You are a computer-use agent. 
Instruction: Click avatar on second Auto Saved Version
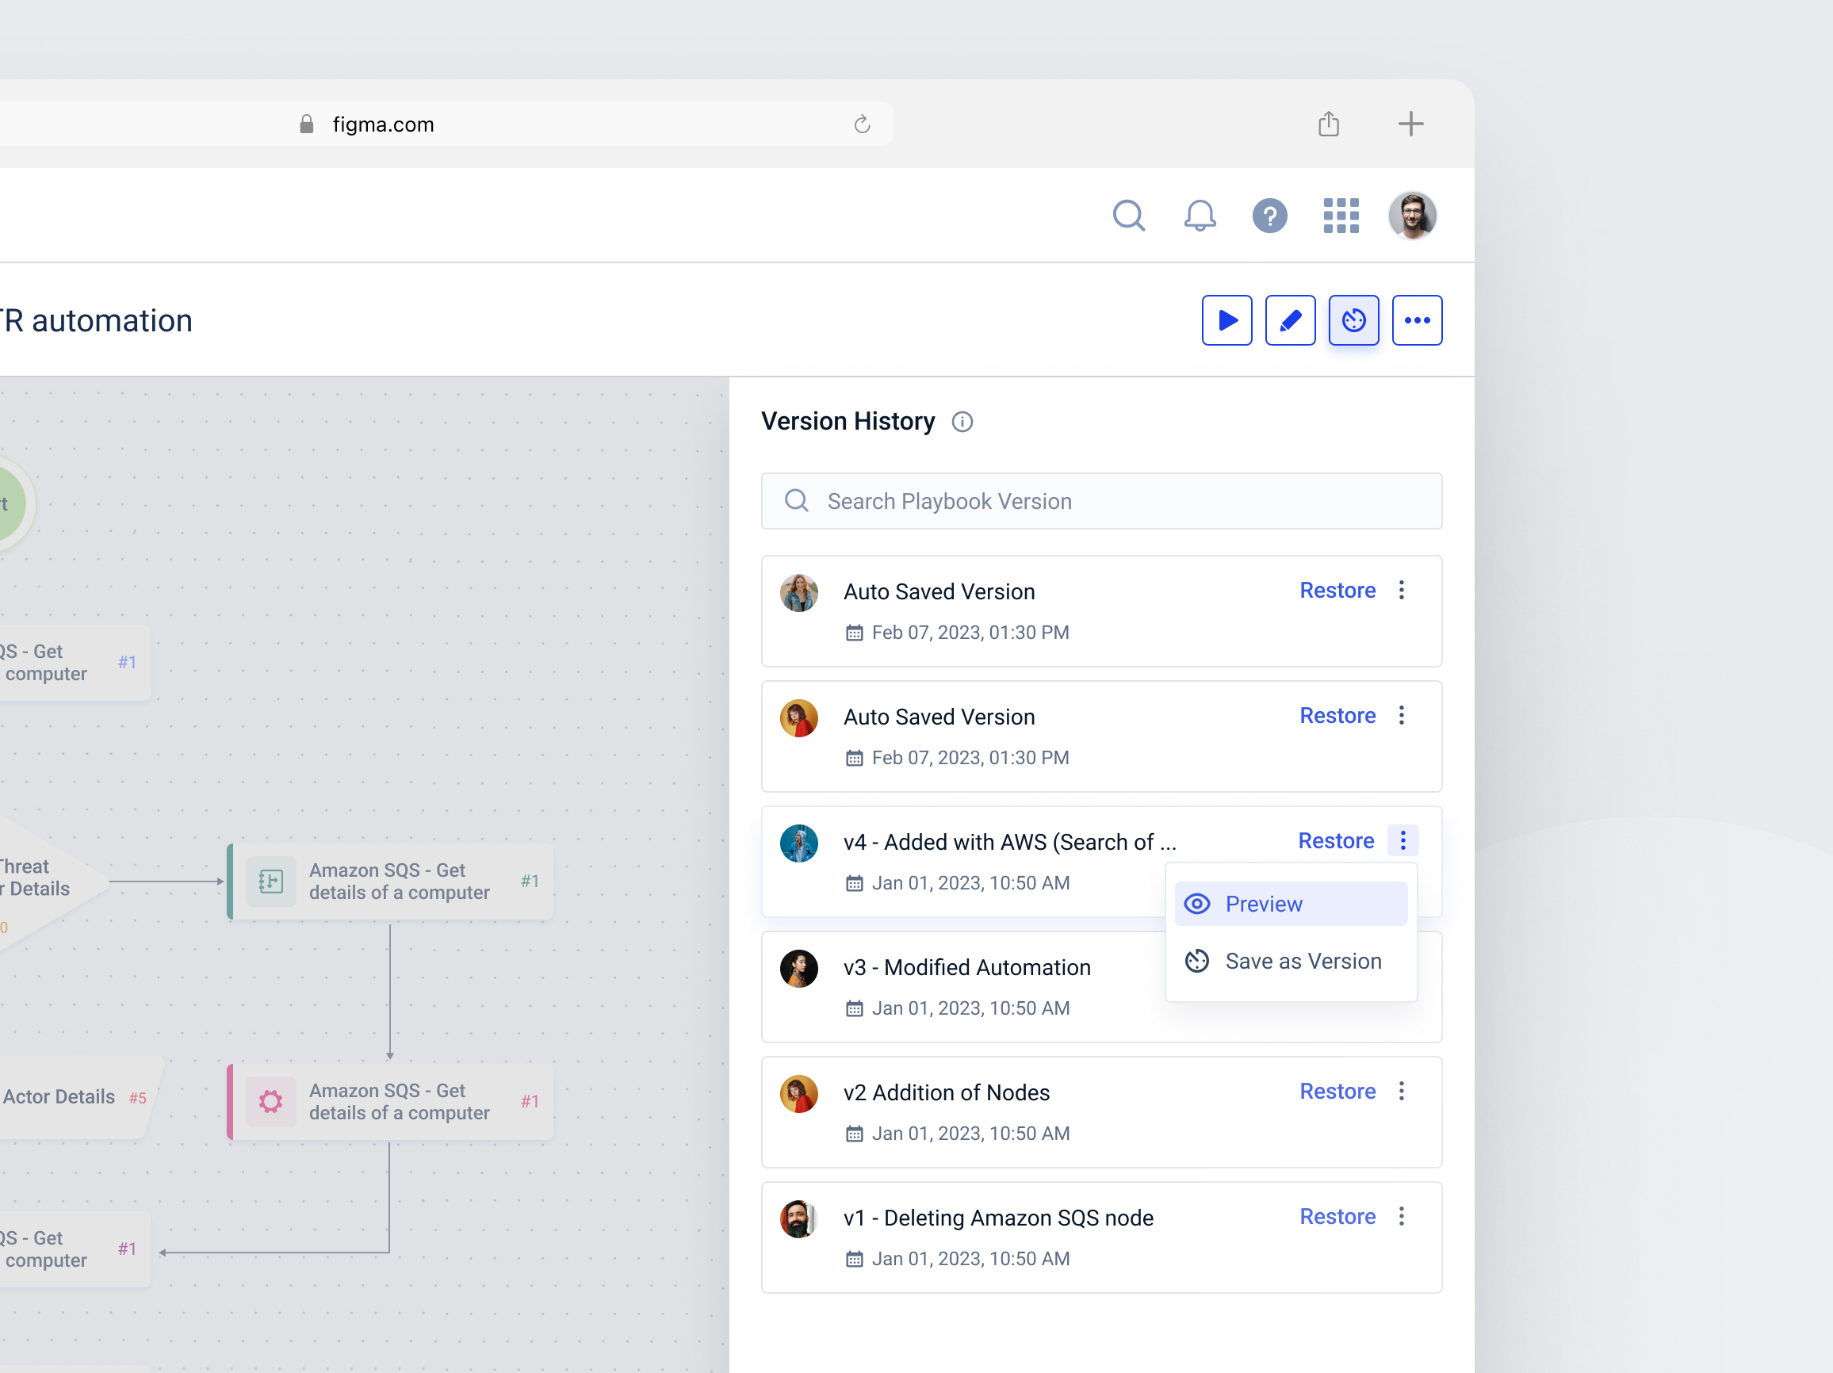[799, 717]
